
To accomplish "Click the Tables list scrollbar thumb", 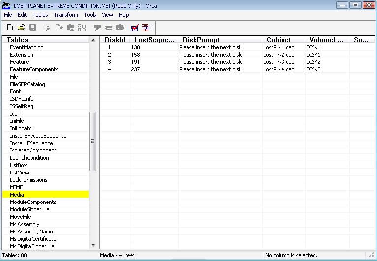I will click(93, 141).
